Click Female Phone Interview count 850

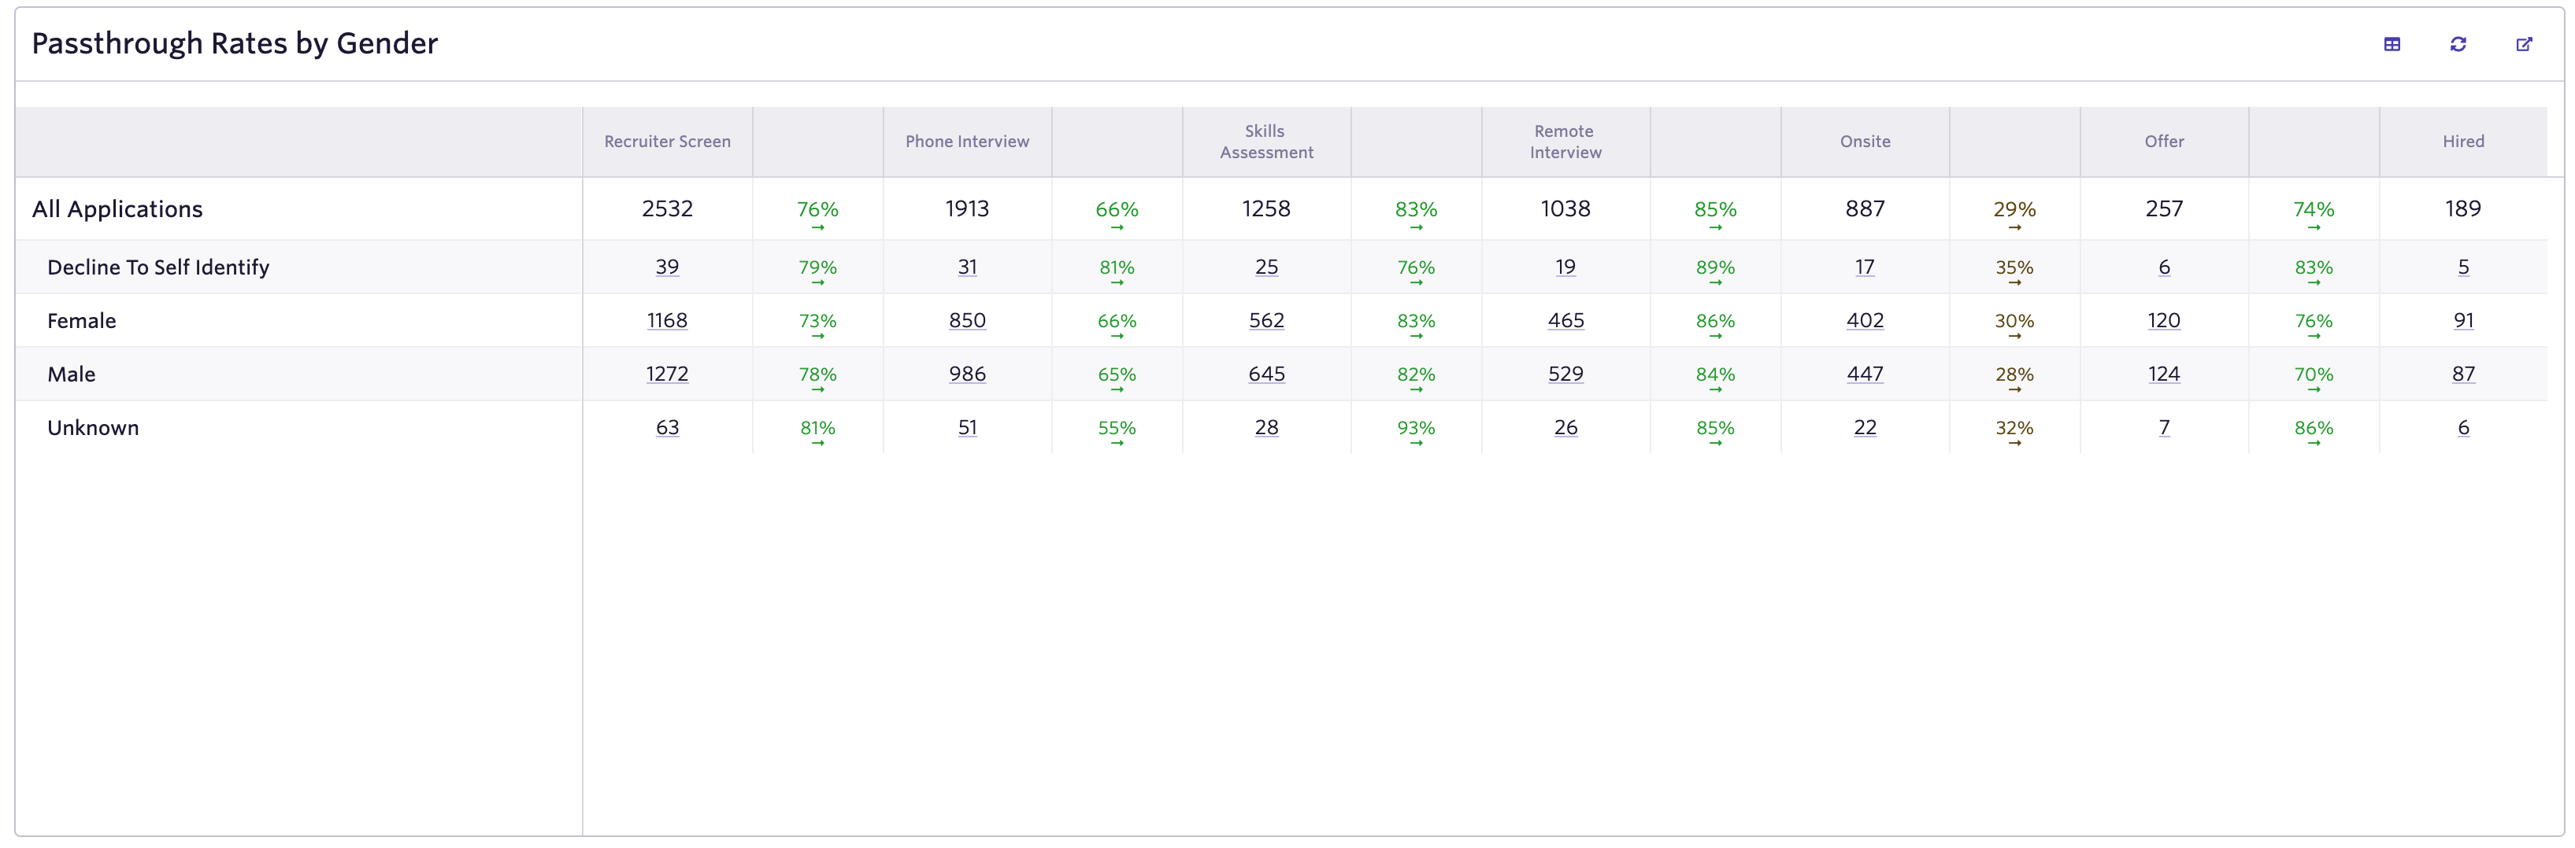pyautogui.click(x=967, y=321)
